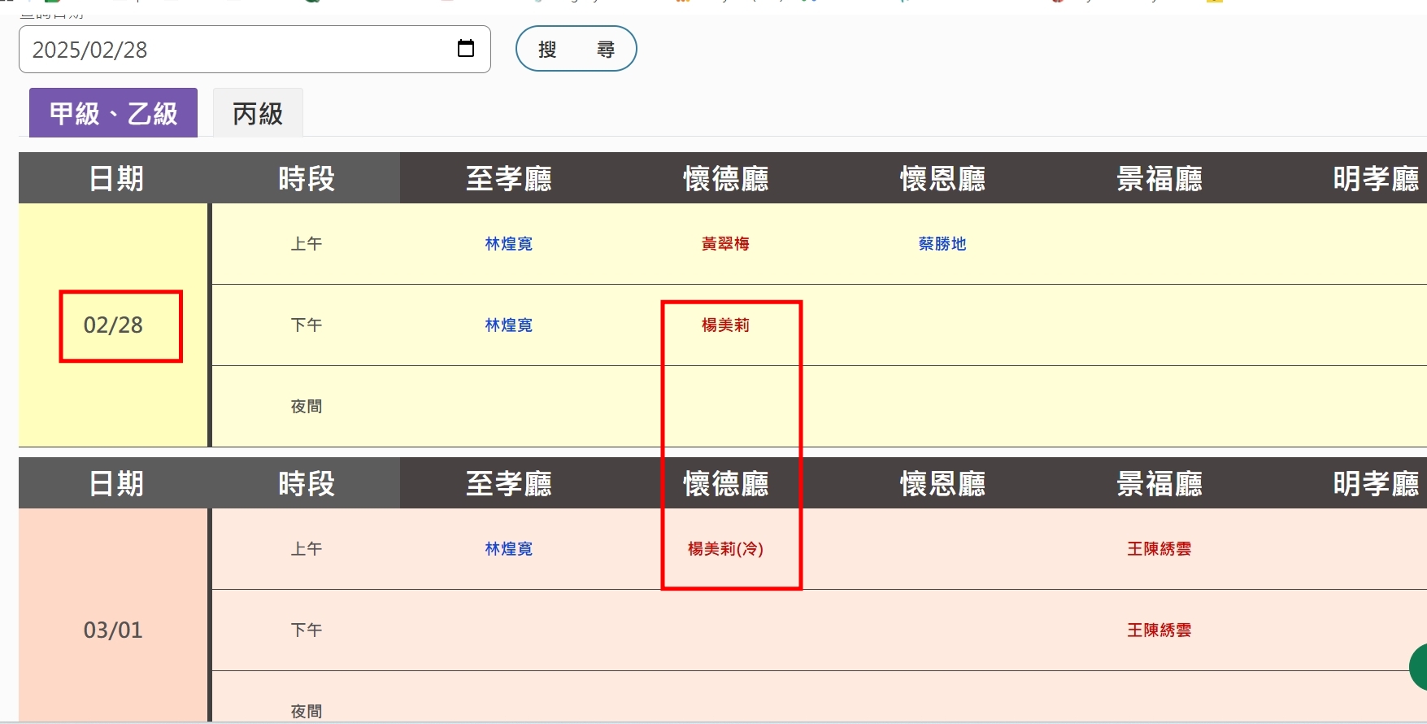Screen dimensions: 1427x724
Task: Open 楊美莉(冷) entry on 03/01 上午
Action: [725, 549]
